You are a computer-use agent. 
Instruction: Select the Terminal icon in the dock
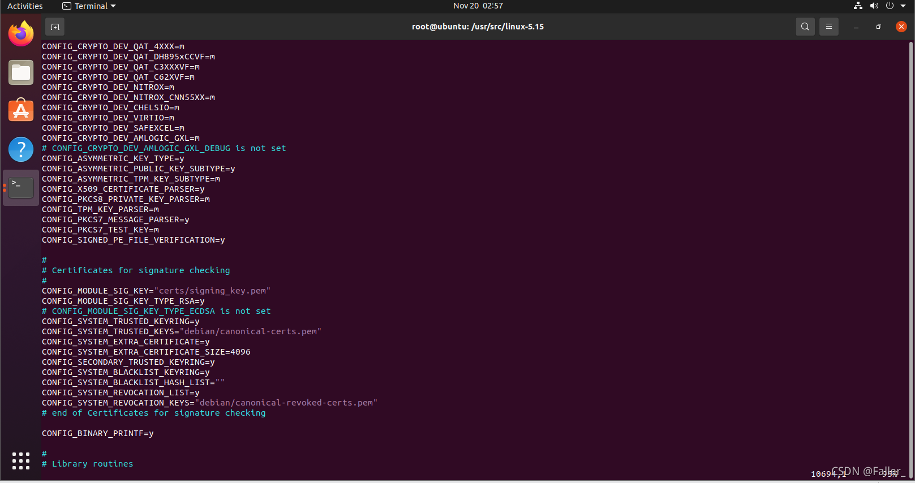(21, 188)
